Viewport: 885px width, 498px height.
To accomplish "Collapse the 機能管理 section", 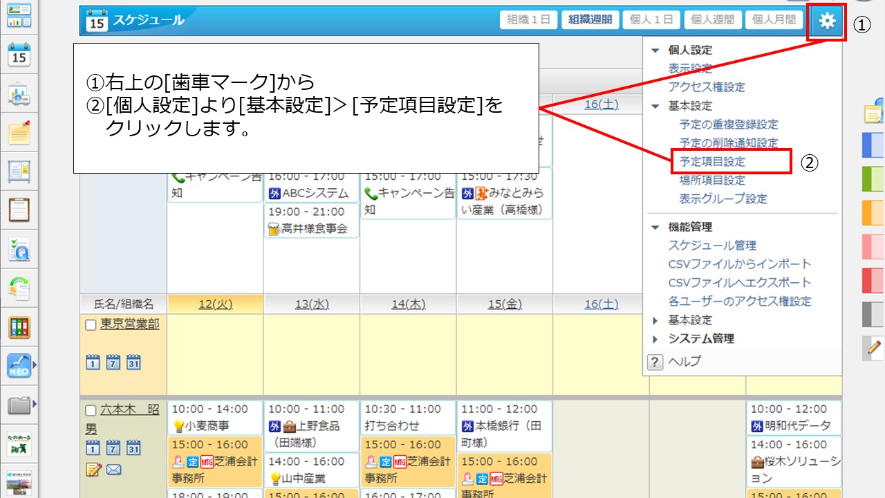I will [655, 227].
